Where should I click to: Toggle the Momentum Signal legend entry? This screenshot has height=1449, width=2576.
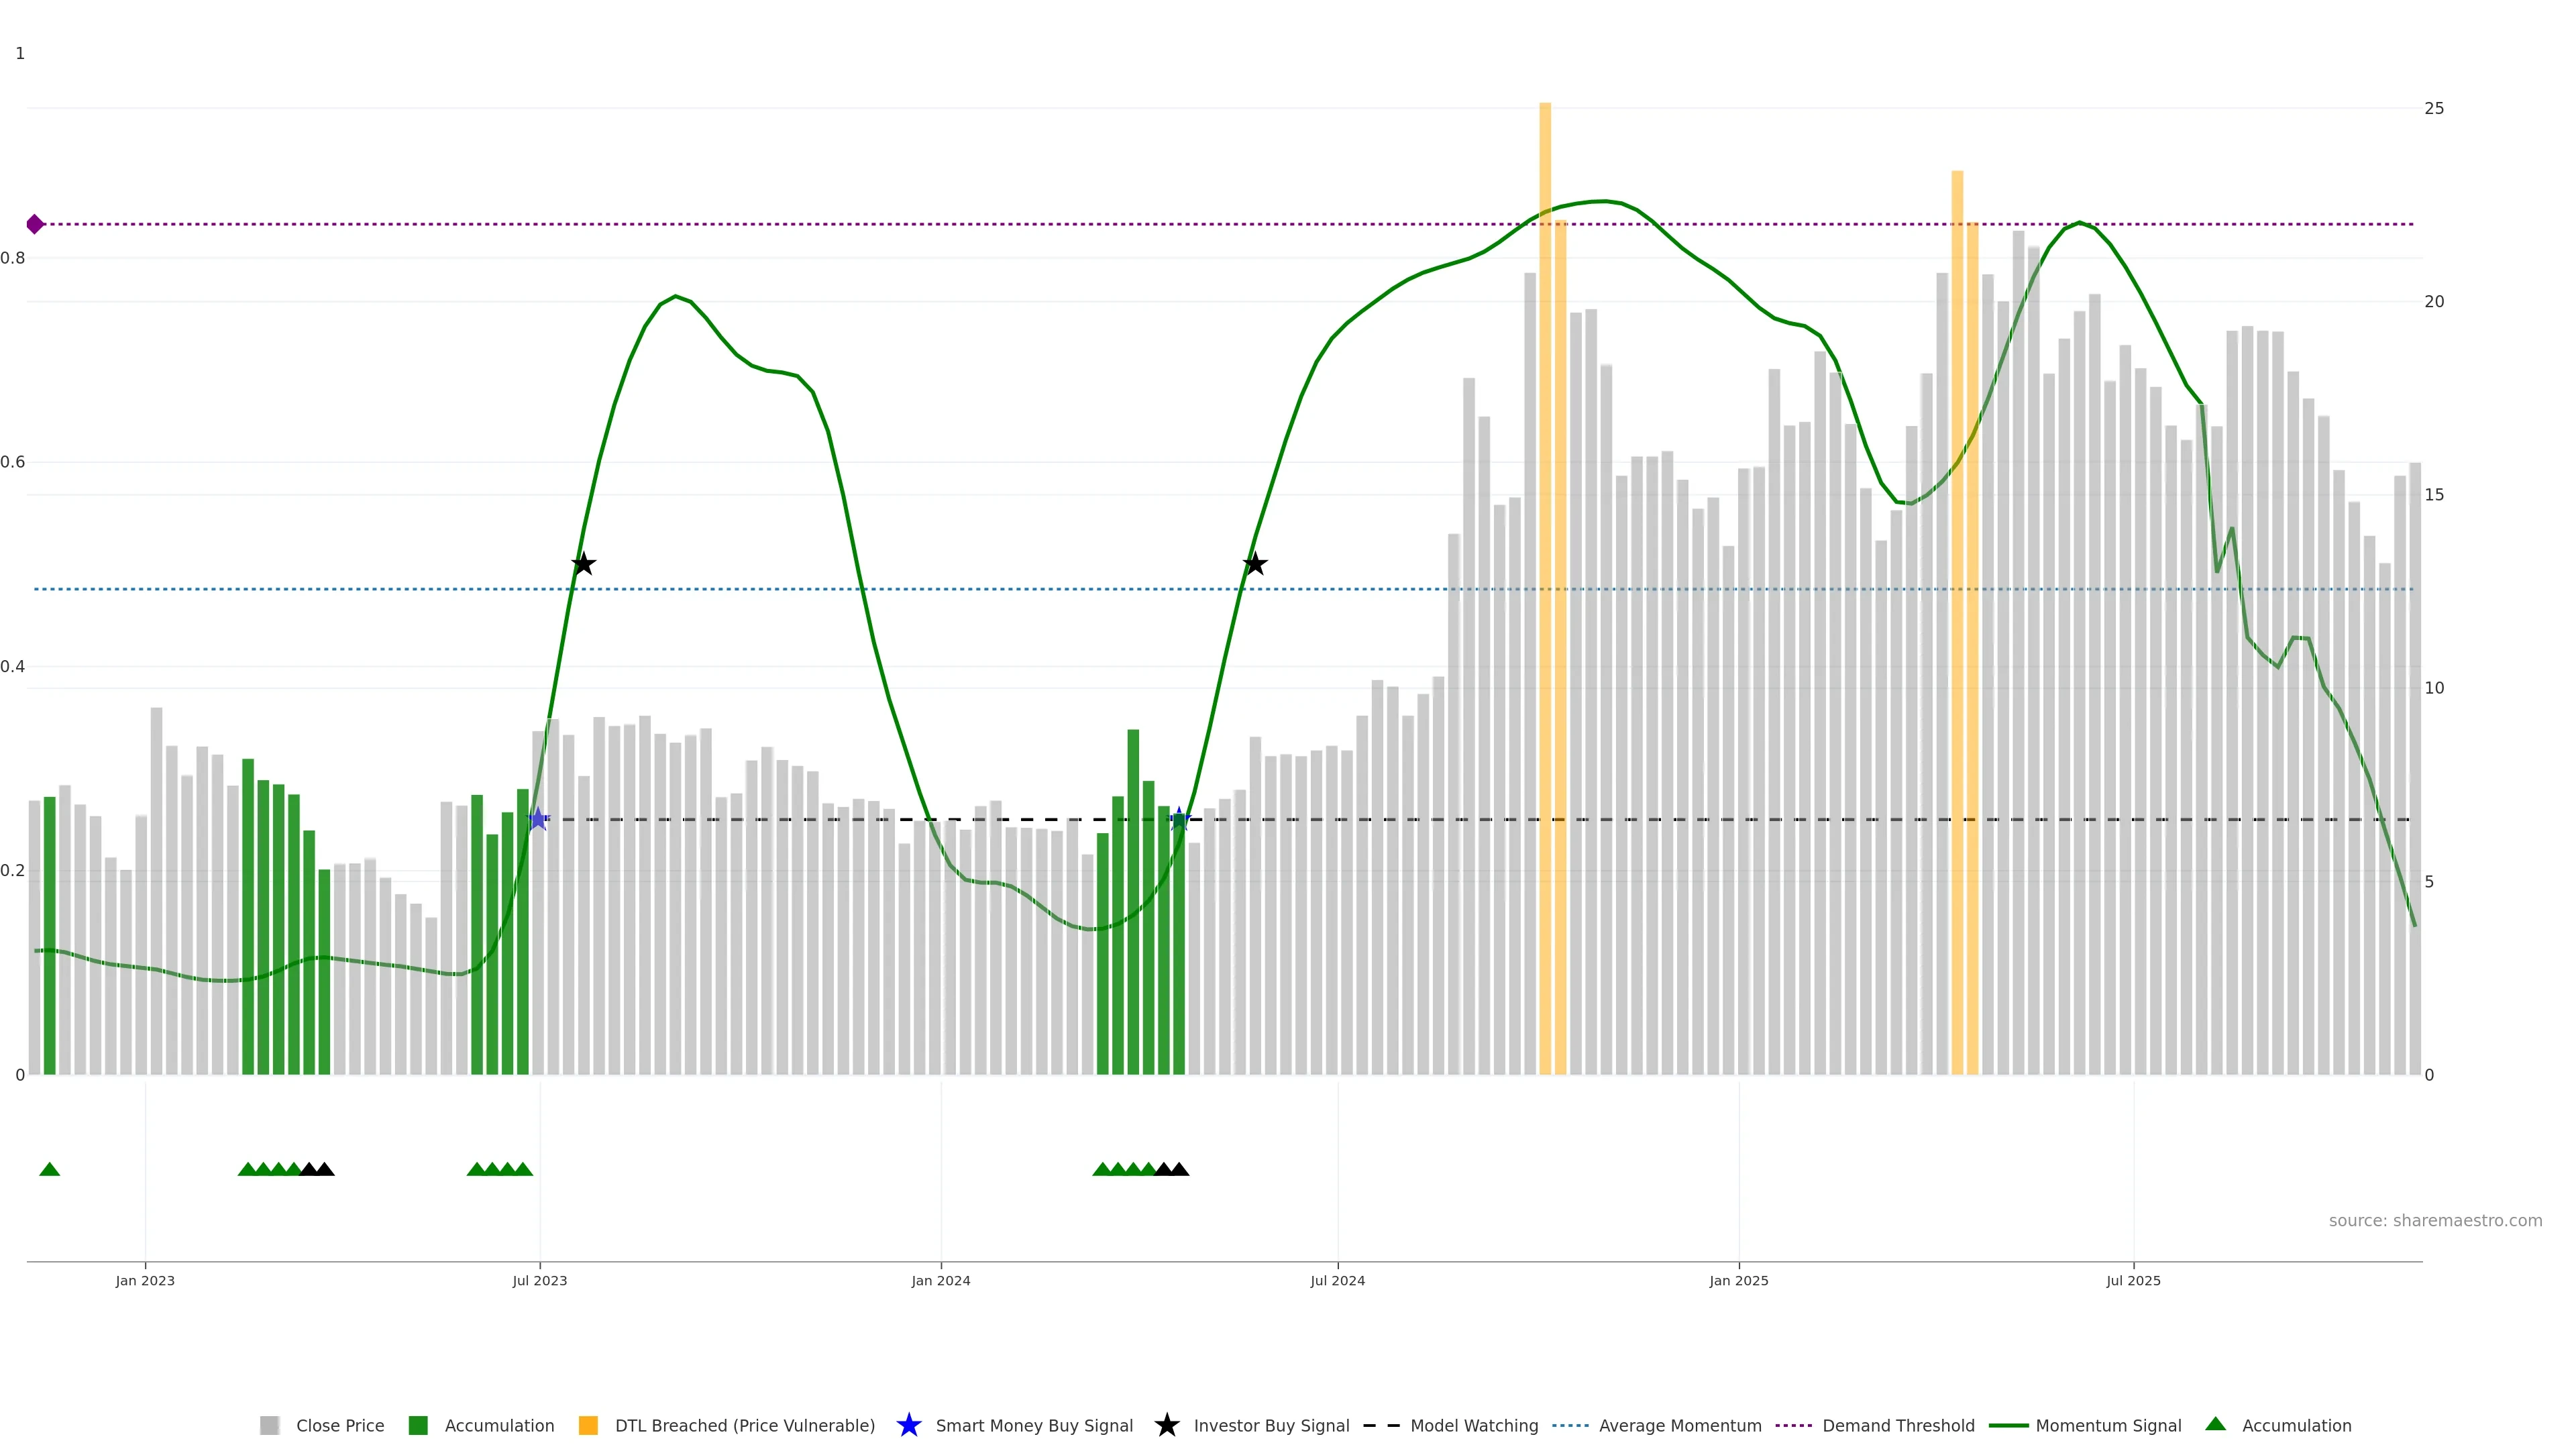[x=2108, y=1425]
